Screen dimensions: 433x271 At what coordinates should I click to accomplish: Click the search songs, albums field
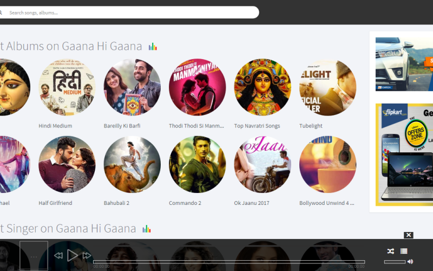(x=130, y=12)
